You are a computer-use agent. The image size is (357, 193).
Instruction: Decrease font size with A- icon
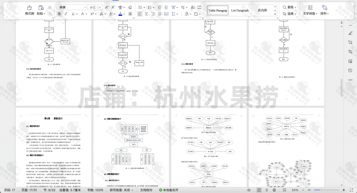click(113, 8)
